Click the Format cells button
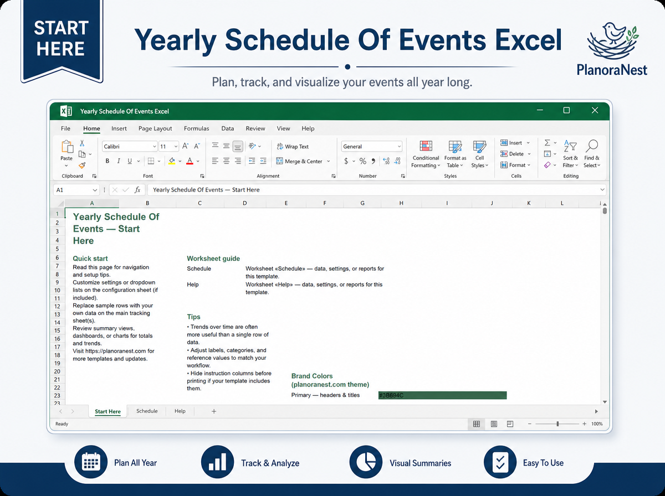 [515, 165]
